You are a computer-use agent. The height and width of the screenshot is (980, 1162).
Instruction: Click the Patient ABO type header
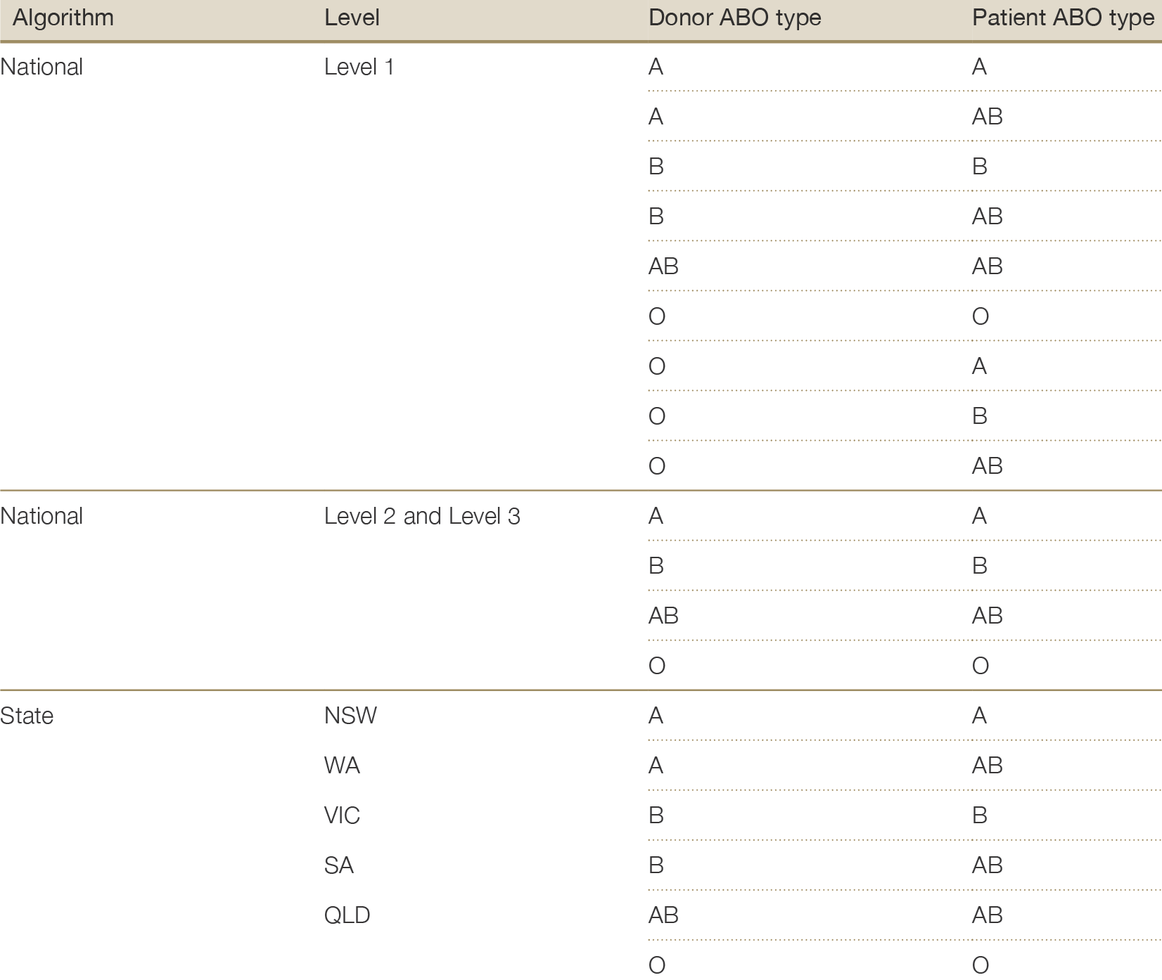(x=1063, y=18)
